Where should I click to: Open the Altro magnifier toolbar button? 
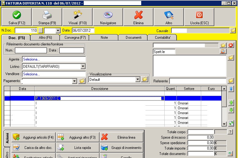(x=169, y=17)
